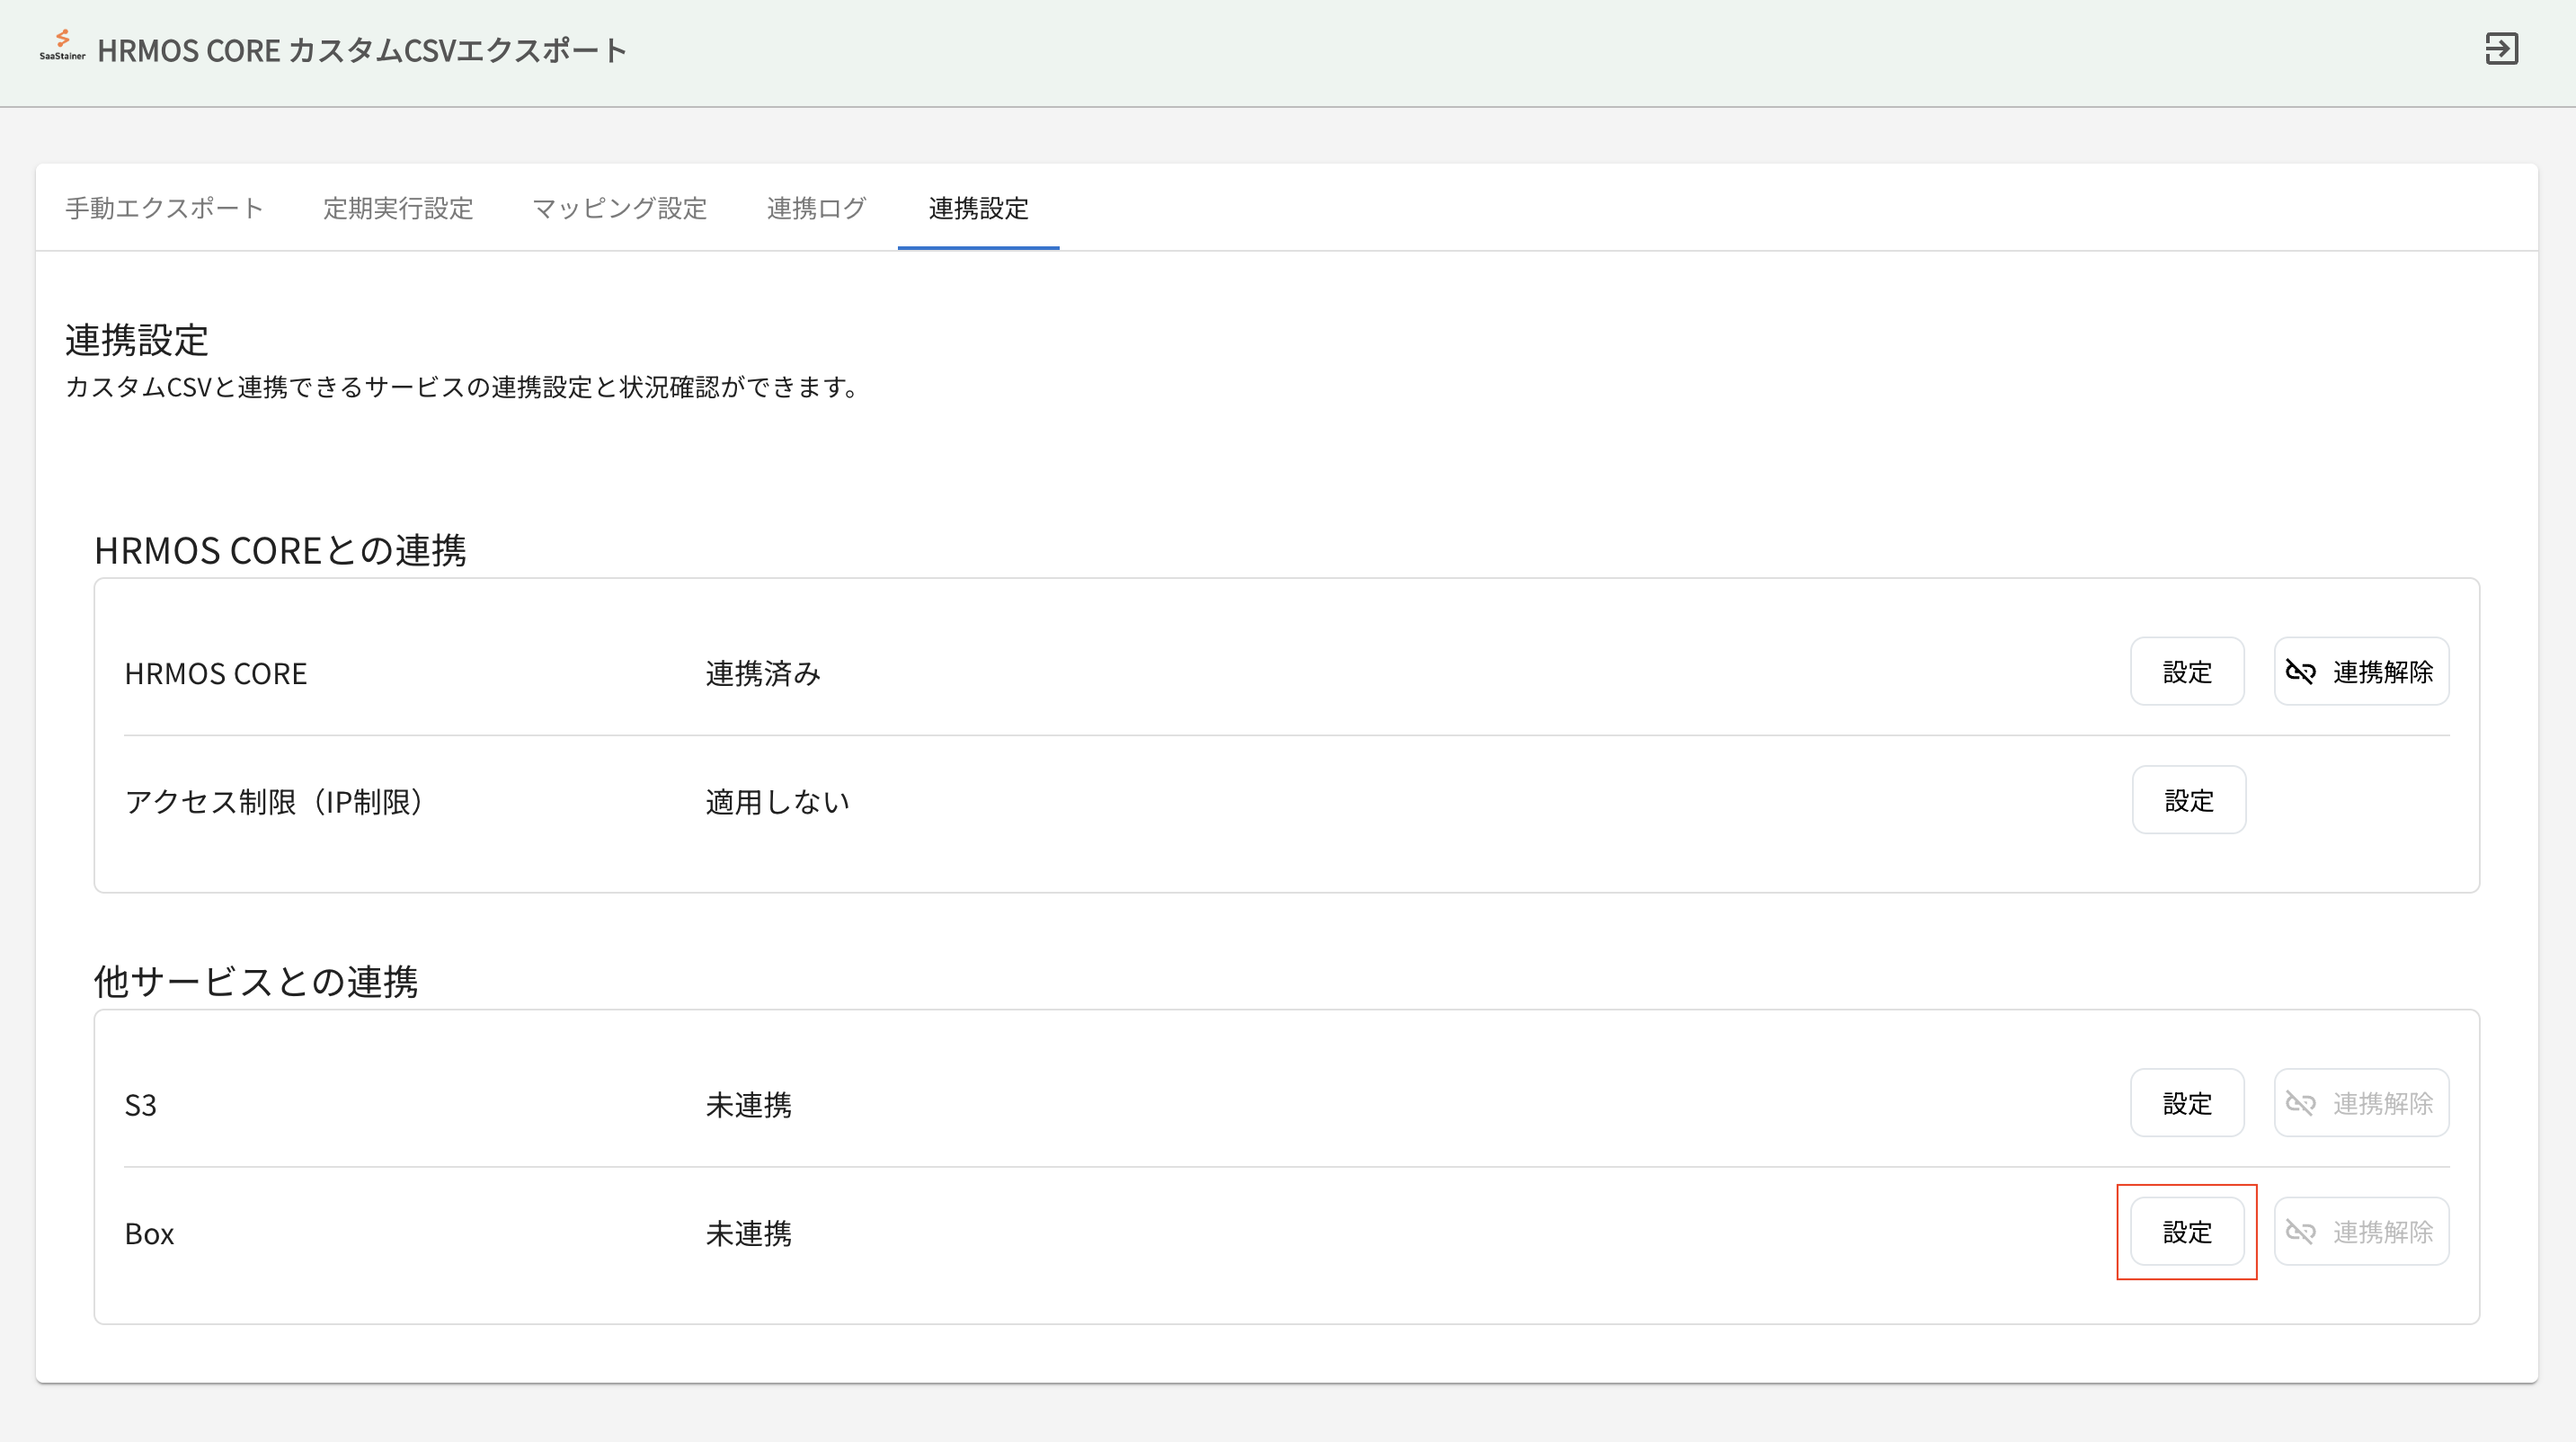Go to the 連携ログ tab
The height and width of the screenshot is (1442, 2576).
(x=816, y=208)
